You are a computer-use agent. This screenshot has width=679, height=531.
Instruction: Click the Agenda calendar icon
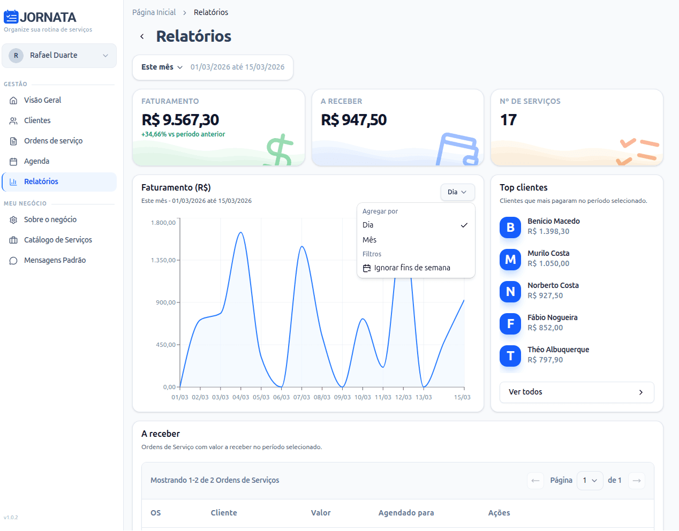(13, 162)
